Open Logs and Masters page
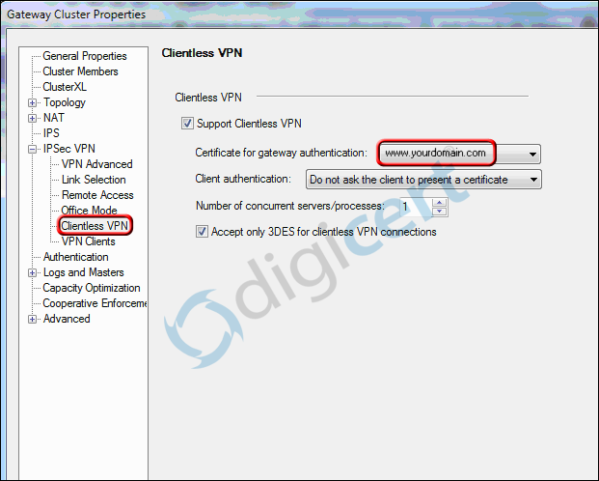Viewport: 599px width, 481px height. pos(84,272)
